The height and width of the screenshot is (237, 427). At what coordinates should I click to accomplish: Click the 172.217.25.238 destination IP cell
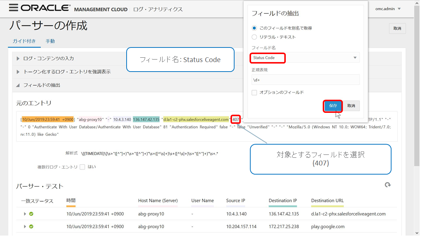click(284, 226)
